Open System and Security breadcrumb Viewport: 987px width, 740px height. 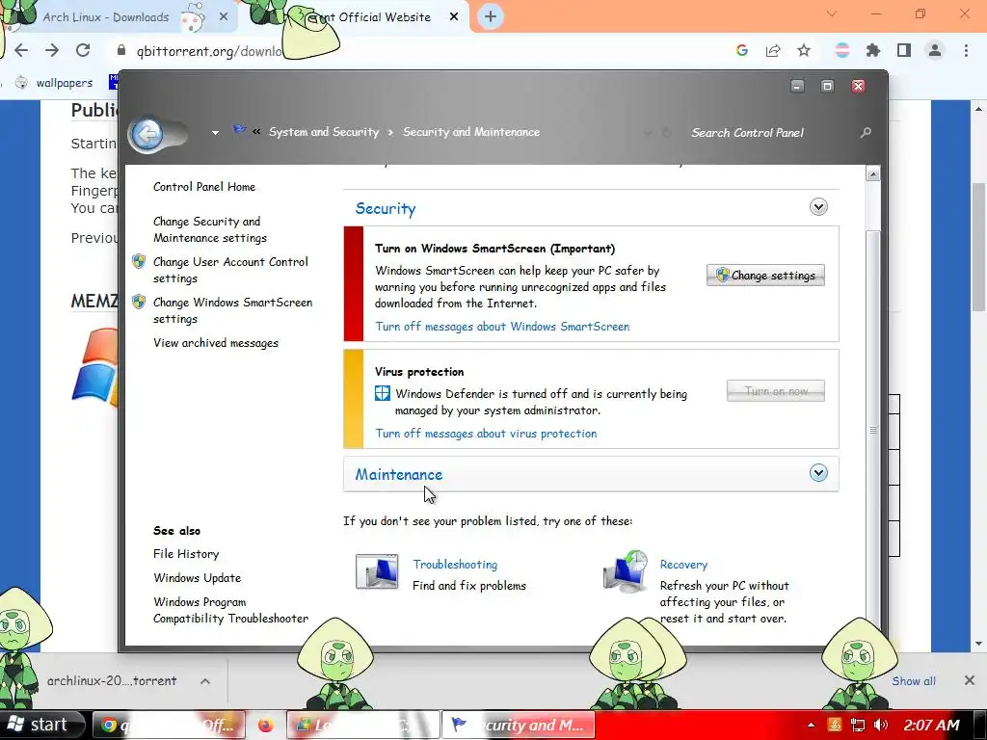pyautogui.click(x=324, y=132)
